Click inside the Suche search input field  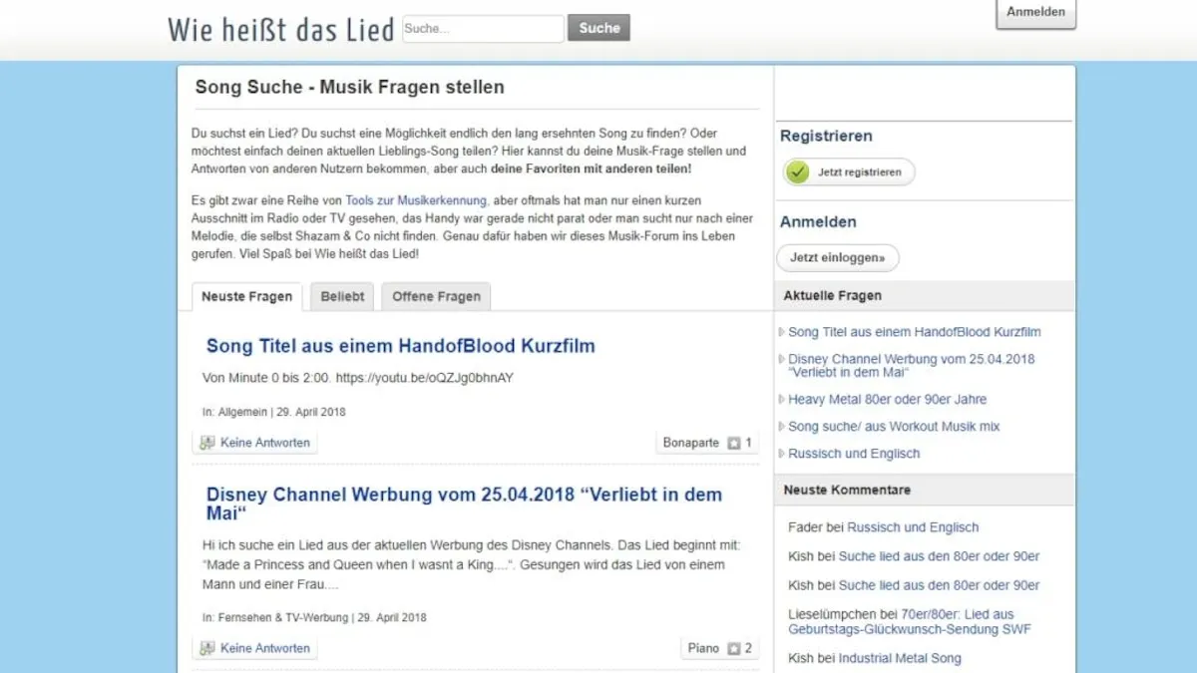point(483,29)
